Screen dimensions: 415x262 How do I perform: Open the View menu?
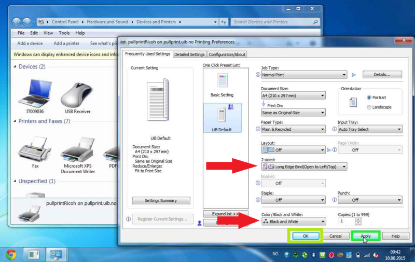48,33
